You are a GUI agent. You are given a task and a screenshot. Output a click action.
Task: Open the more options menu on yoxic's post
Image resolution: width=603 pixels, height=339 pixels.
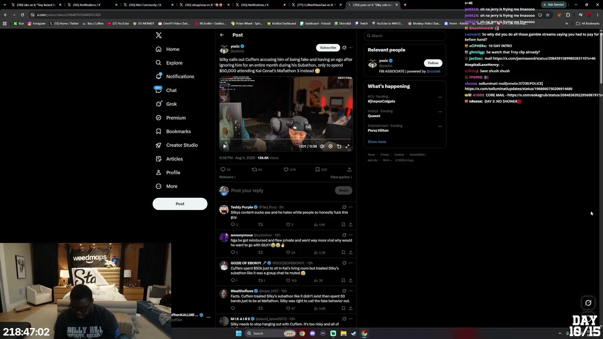coord(350,48)
